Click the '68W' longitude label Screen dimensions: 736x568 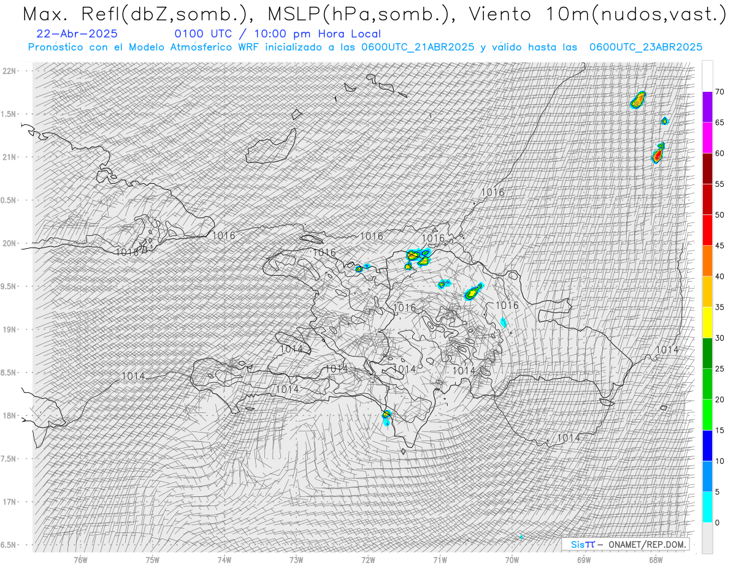click(656, 559)
